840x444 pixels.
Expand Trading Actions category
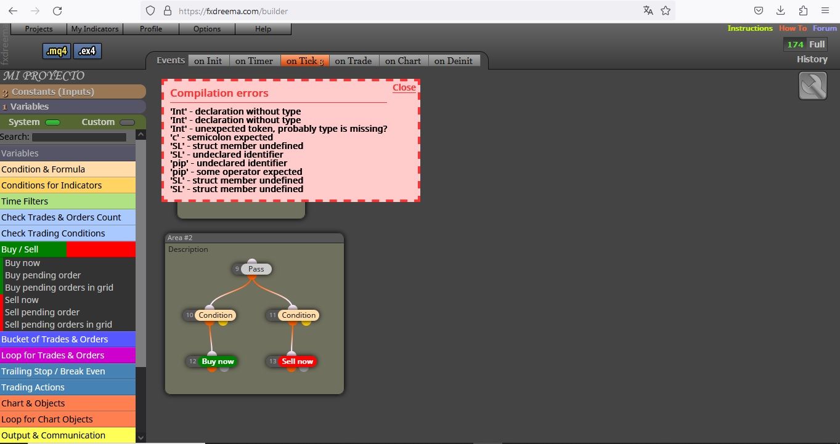tap(68, 387)
